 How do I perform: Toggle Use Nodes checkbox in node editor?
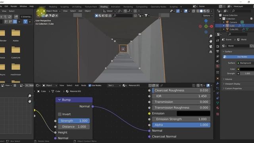[x=90, y=85]
